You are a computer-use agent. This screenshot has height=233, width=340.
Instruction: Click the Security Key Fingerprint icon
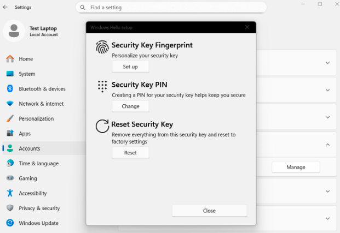[102, 47]
